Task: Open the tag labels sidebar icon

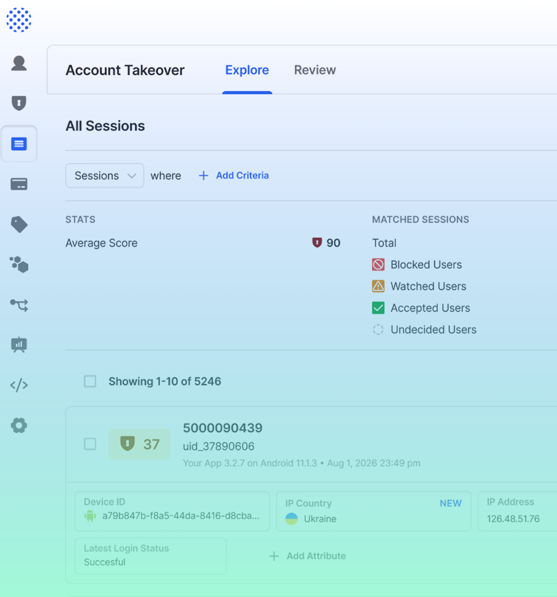Action: [x=19, y=224]
